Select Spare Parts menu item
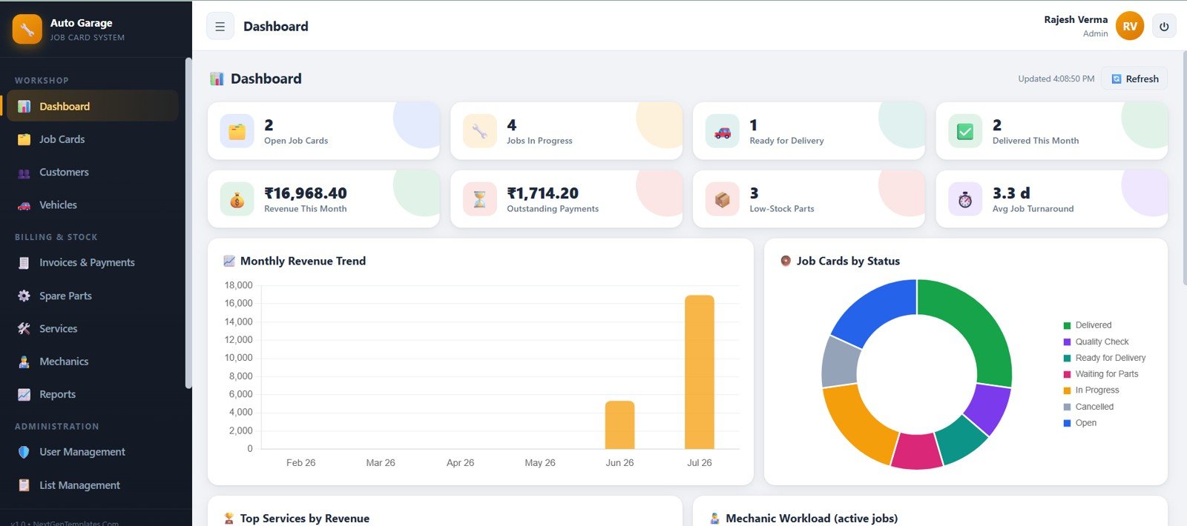The image size is (1187, 526). (x=92, y=296)
